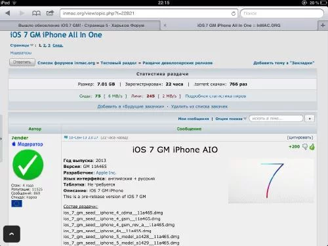328x246 pixels.
Task: Click the search-in-topic submit arrow button
Action: tap(310, 119)
